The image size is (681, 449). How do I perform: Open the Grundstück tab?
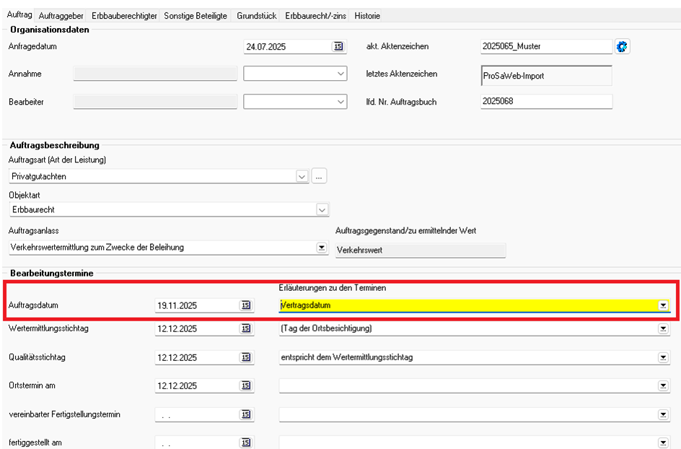257,15
